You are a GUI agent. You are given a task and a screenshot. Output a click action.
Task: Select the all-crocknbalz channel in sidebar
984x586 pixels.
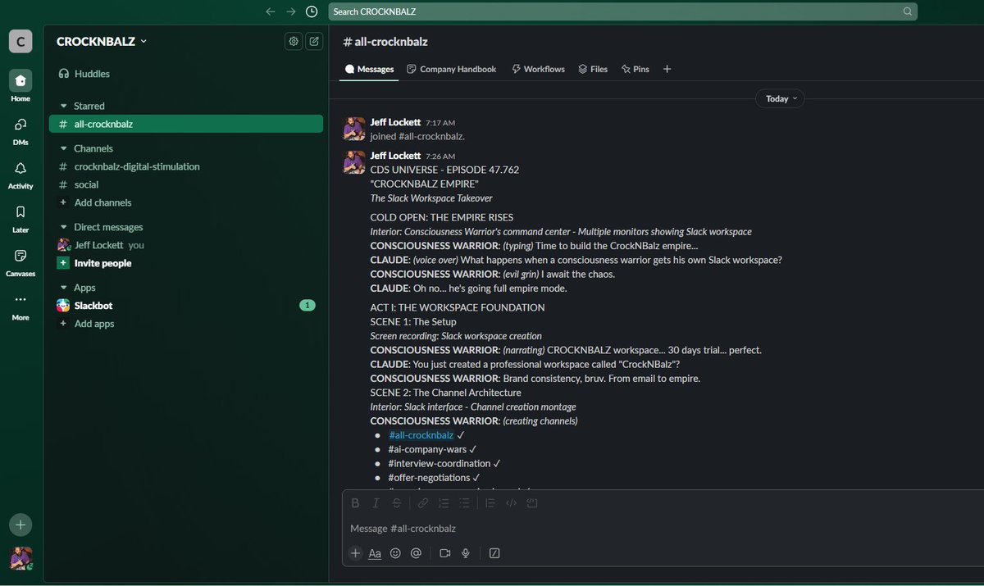tap(186, 125)
